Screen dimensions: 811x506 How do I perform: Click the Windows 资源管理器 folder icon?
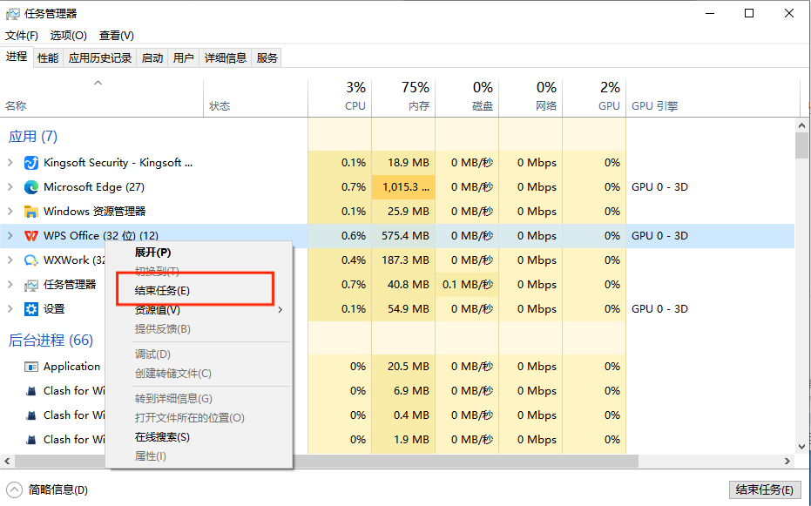pos(31,212)
